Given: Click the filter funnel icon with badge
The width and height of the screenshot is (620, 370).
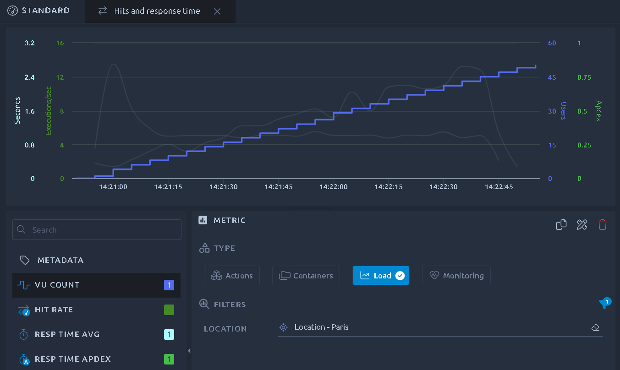Looking at the screenshot, I should point(605,304).
